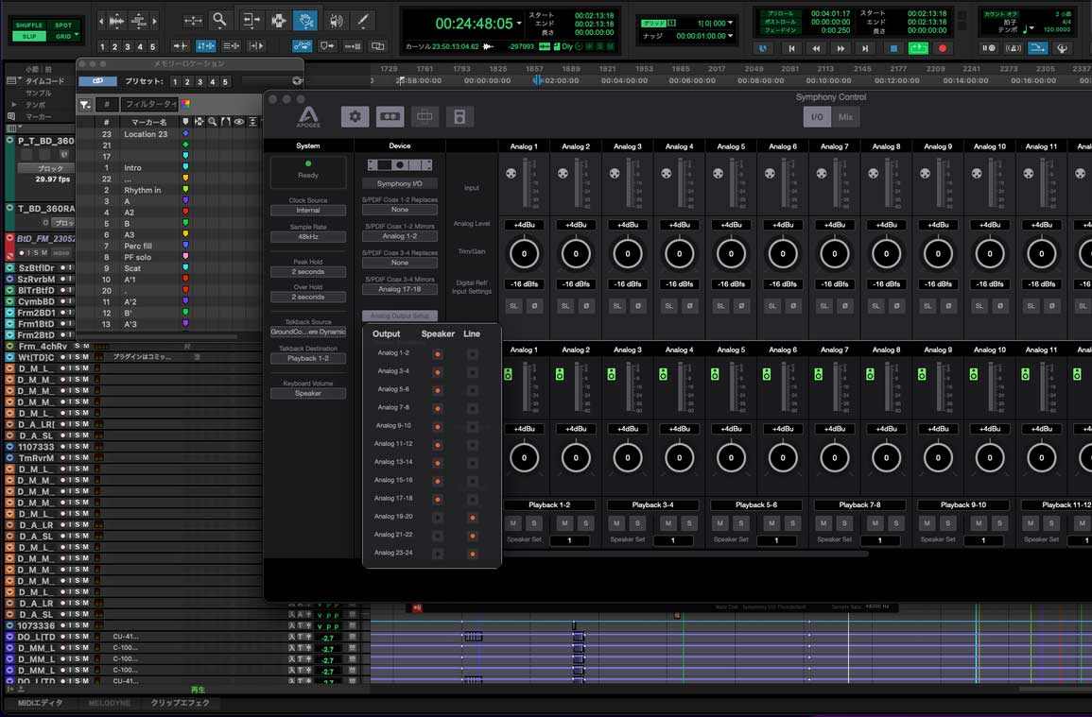This screenshot has height=717, width=1092.
Task: Enable SHUFFLE edit mode
Action: (x=29, y=26)
